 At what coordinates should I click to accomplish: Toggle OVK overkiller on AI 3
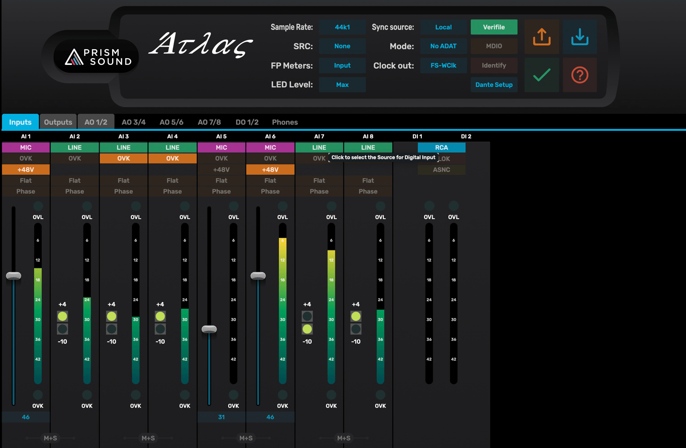124,159
